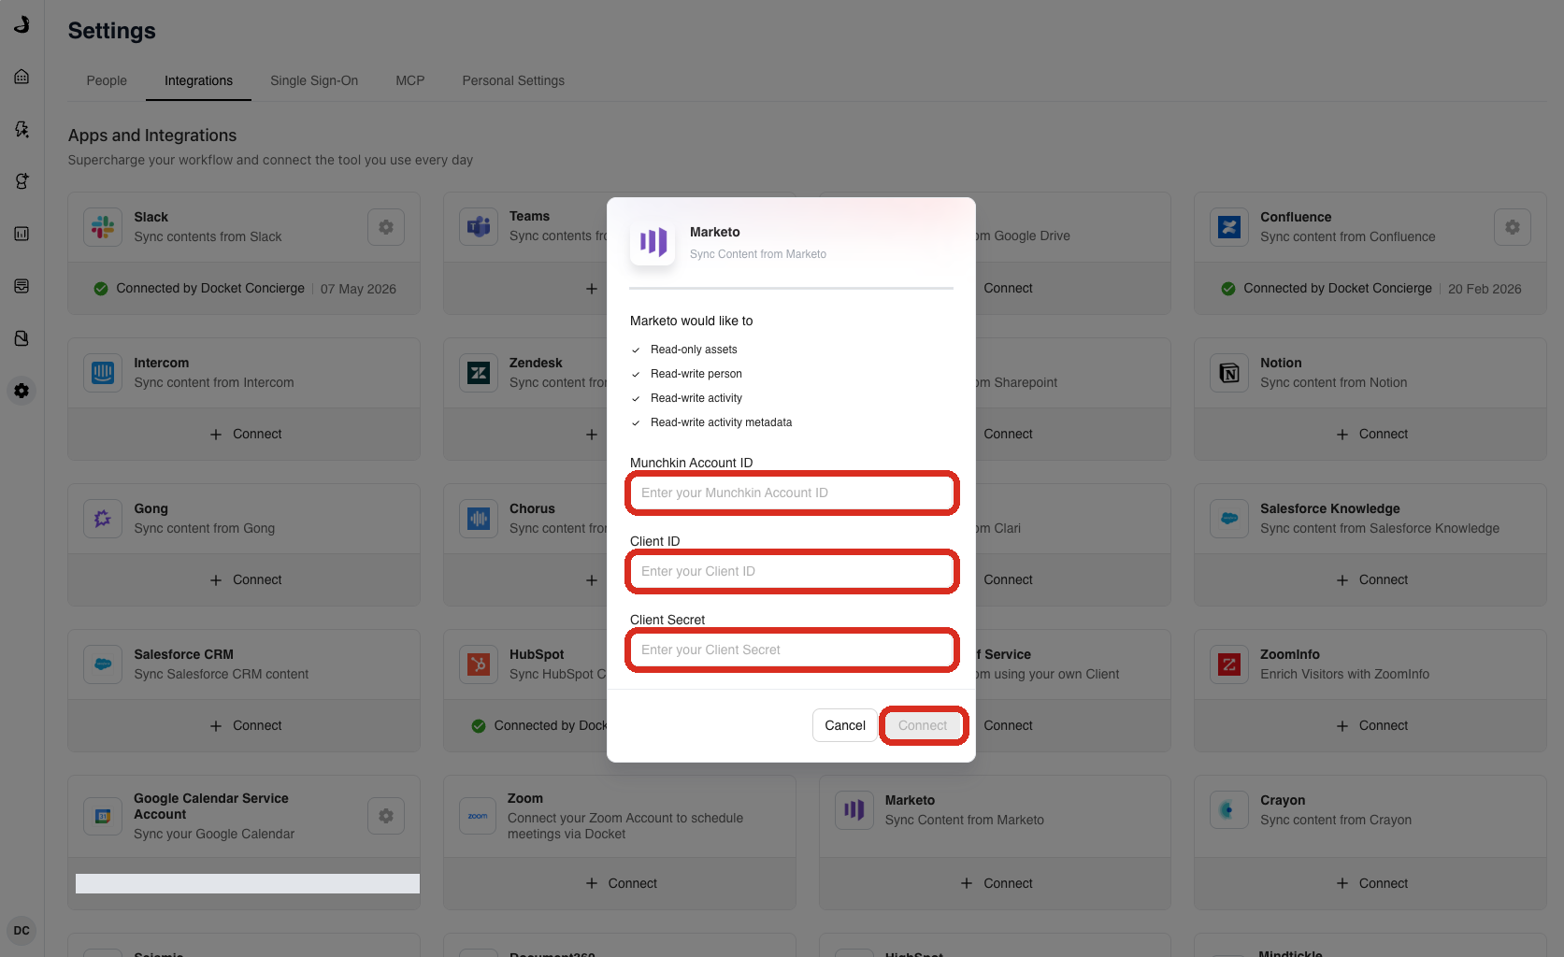The height and width of the screenshot is (957, 1564).
Task: Click the ZoomInfo app icon
Action: [x=1229, y=664]
